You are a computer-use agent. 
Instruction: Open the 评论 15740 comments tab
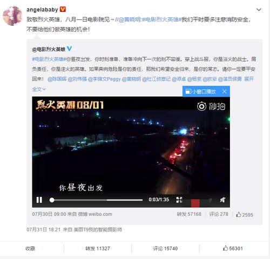click(x=165, y=249)
